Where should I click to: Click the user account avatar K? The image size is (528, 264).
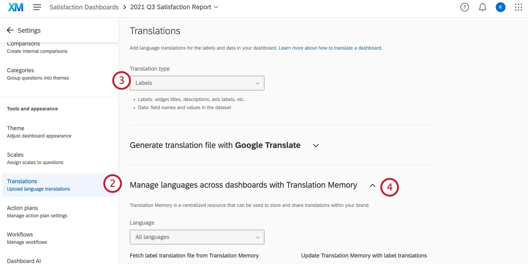point(500,7)
